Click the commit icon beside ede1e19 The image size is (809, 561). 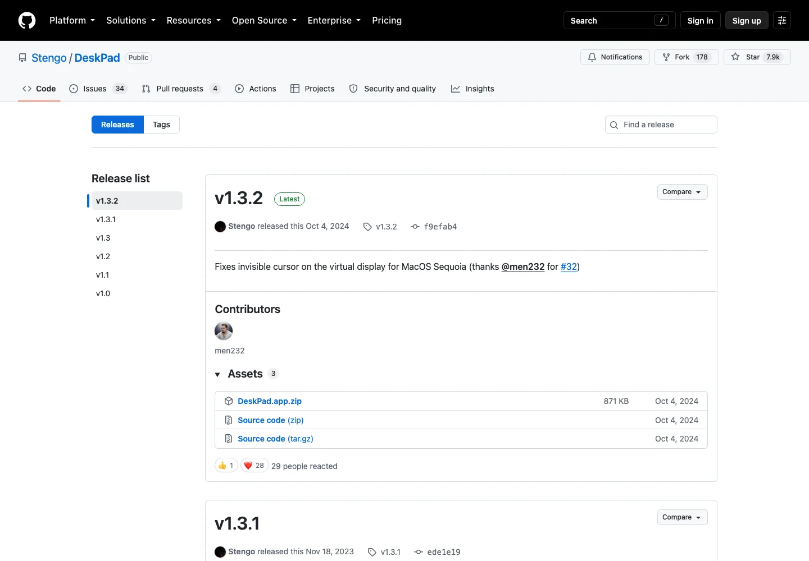click(x=419, y=552)
